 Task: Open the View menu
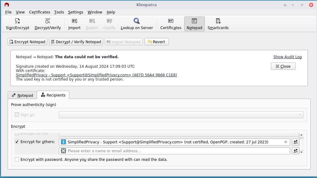(x=20, y=12)
